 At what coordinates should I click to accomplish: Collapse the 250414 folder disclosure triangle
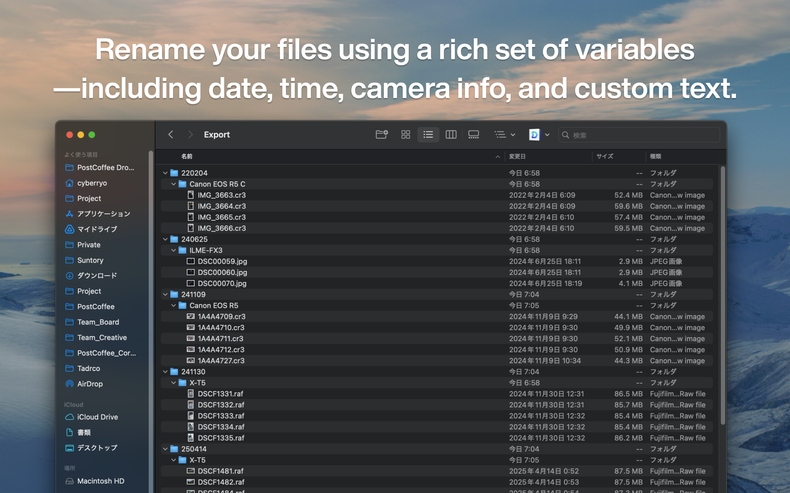[x=165, y=449]
